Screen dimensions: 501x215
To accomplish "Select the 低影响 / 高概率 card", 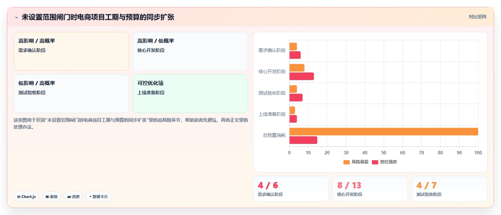I will coord(71,94).
